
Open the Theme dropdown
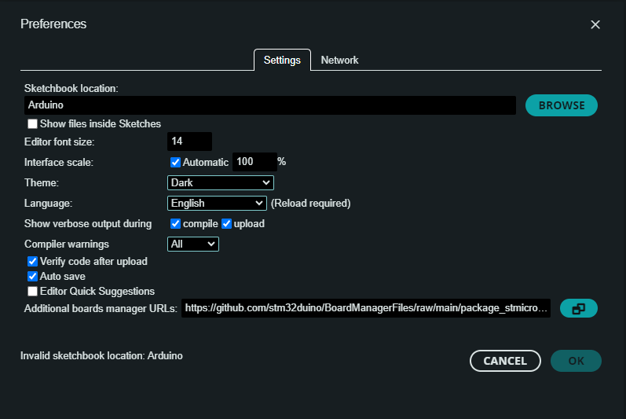(220, 182)
